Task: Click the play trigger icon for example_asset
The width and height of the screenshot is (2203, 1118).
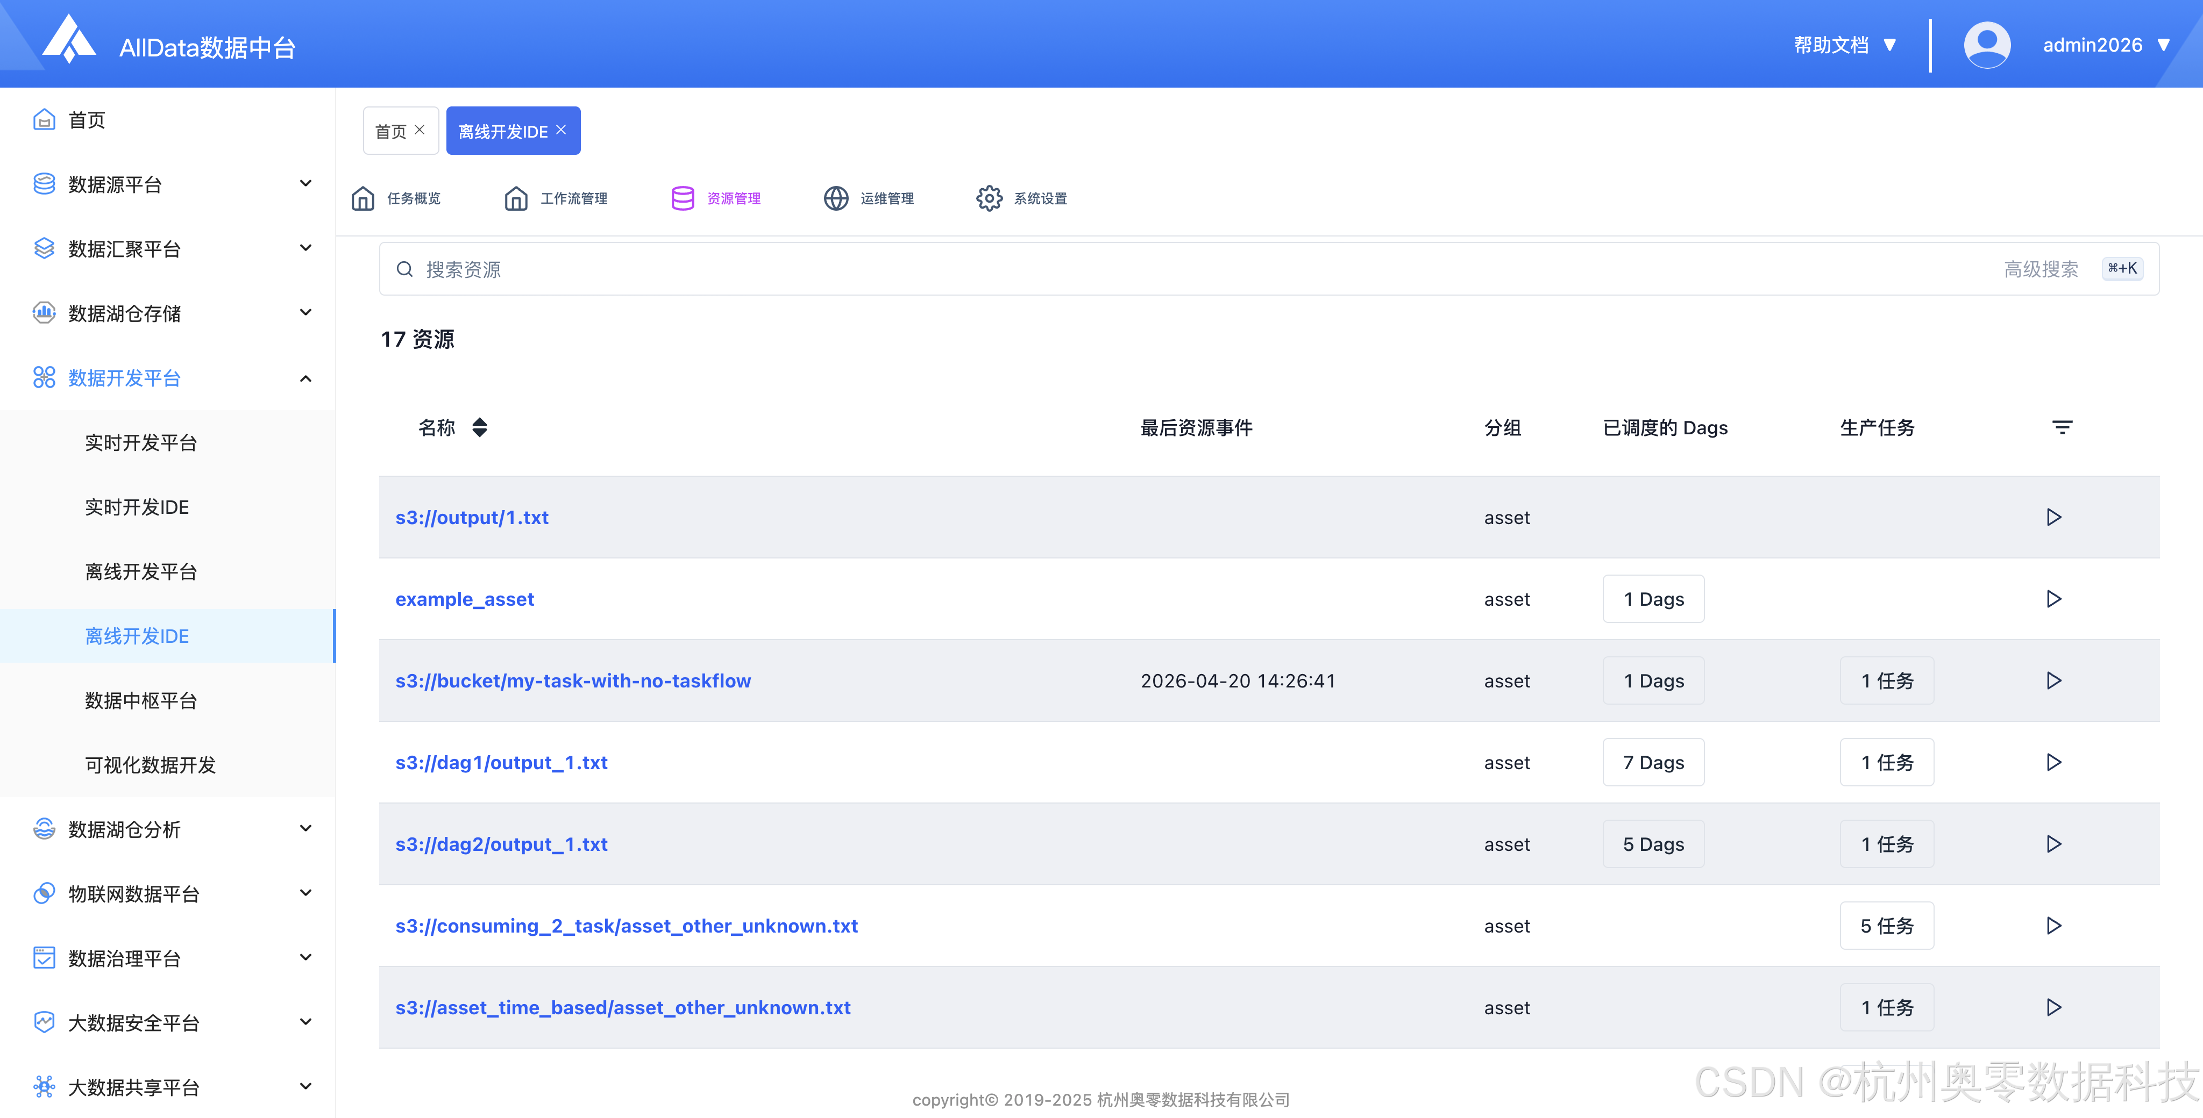Action: [x=2053, y=599]
